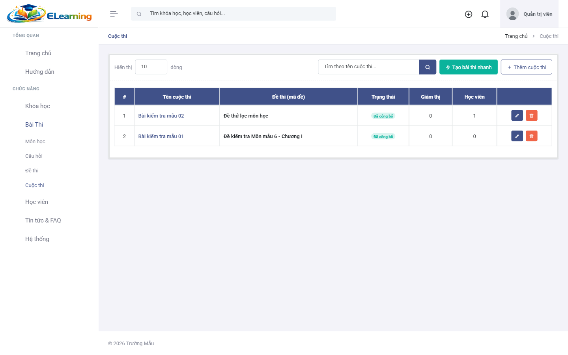
Task: Click the Quản trị viên username
Action: point(538,14)
